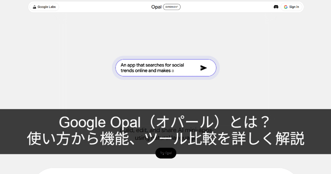The width and height of the screenshot is (331, 174).
Task: Click the white card at page bottom
Action: click(x=165, y=171)
